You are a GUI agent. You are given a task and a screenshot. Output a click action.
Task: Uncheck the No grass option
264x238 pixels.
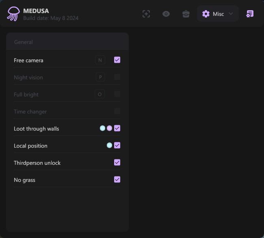pyautogui.click(x=117, y=180)
